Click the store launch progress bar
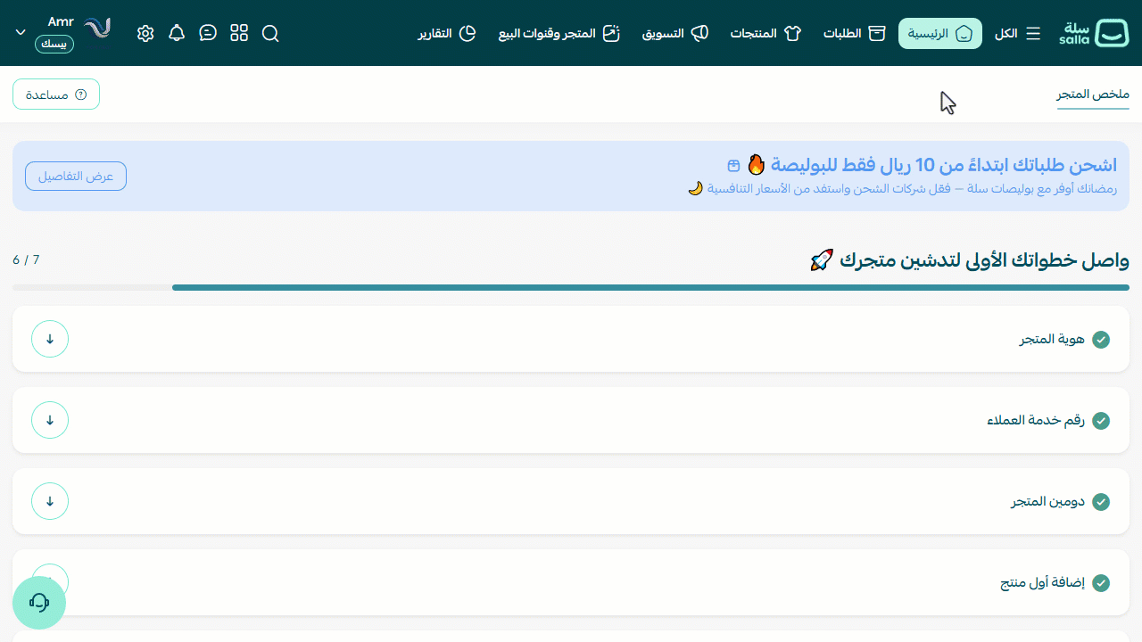This screenshot has width=1142, height=642. click(x=571, y=287)
